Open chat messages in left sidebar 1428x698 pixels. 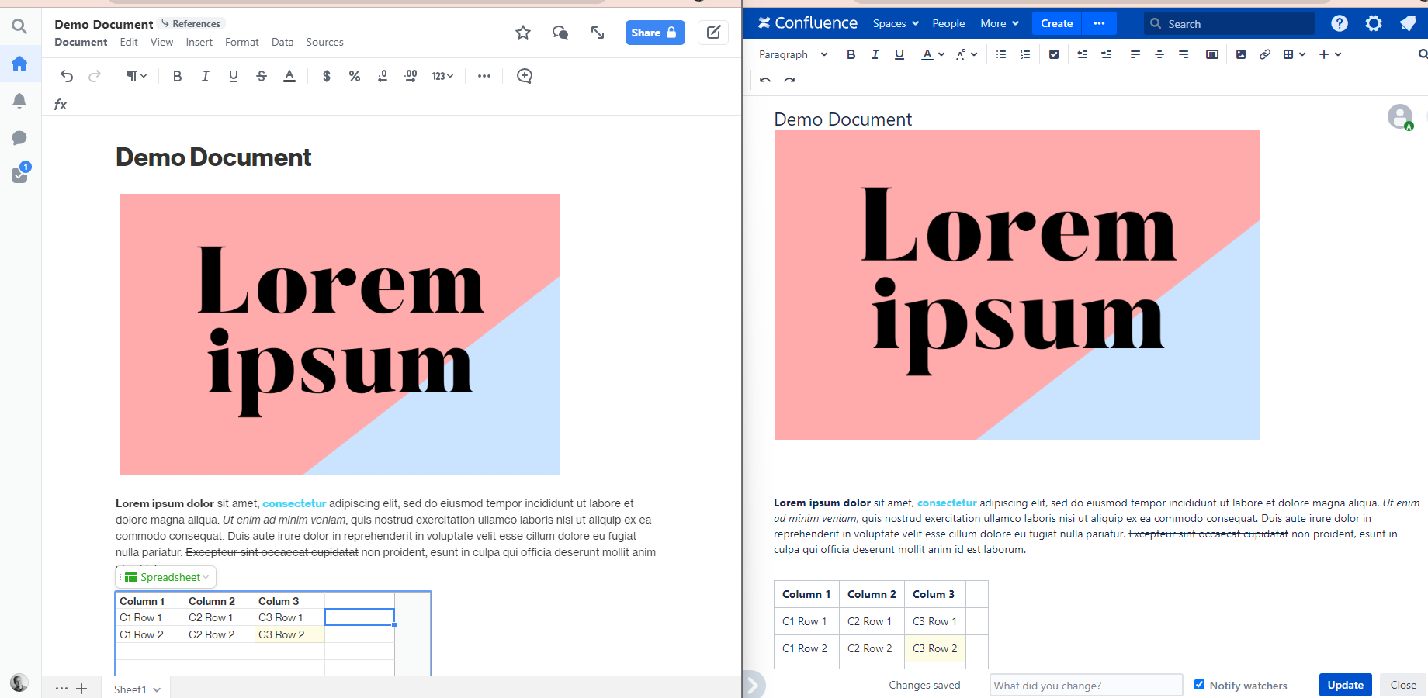(x=19, y=138)
